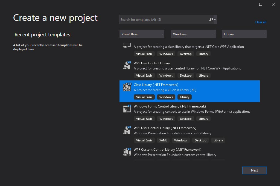Viewport: 280px width, 186px height.
Task: Open the Library project type filter dropdown
Action: coord(244,34)
